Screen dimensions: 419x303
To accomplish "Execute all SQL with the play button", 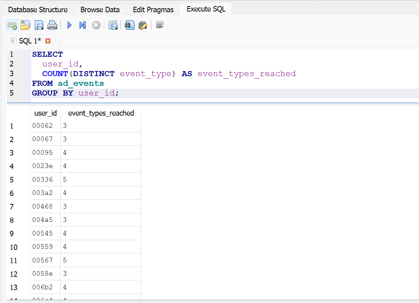I will pos(69,25).
